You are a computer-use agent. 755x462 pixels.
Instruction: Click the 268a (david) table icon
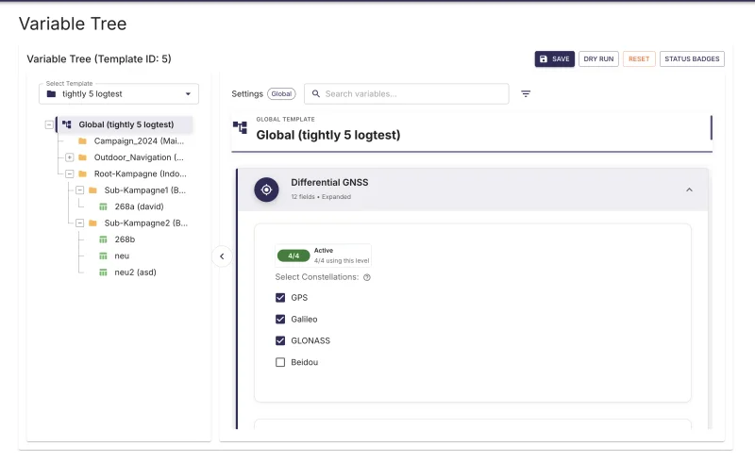pyautogui.click(x=103, y=206)
